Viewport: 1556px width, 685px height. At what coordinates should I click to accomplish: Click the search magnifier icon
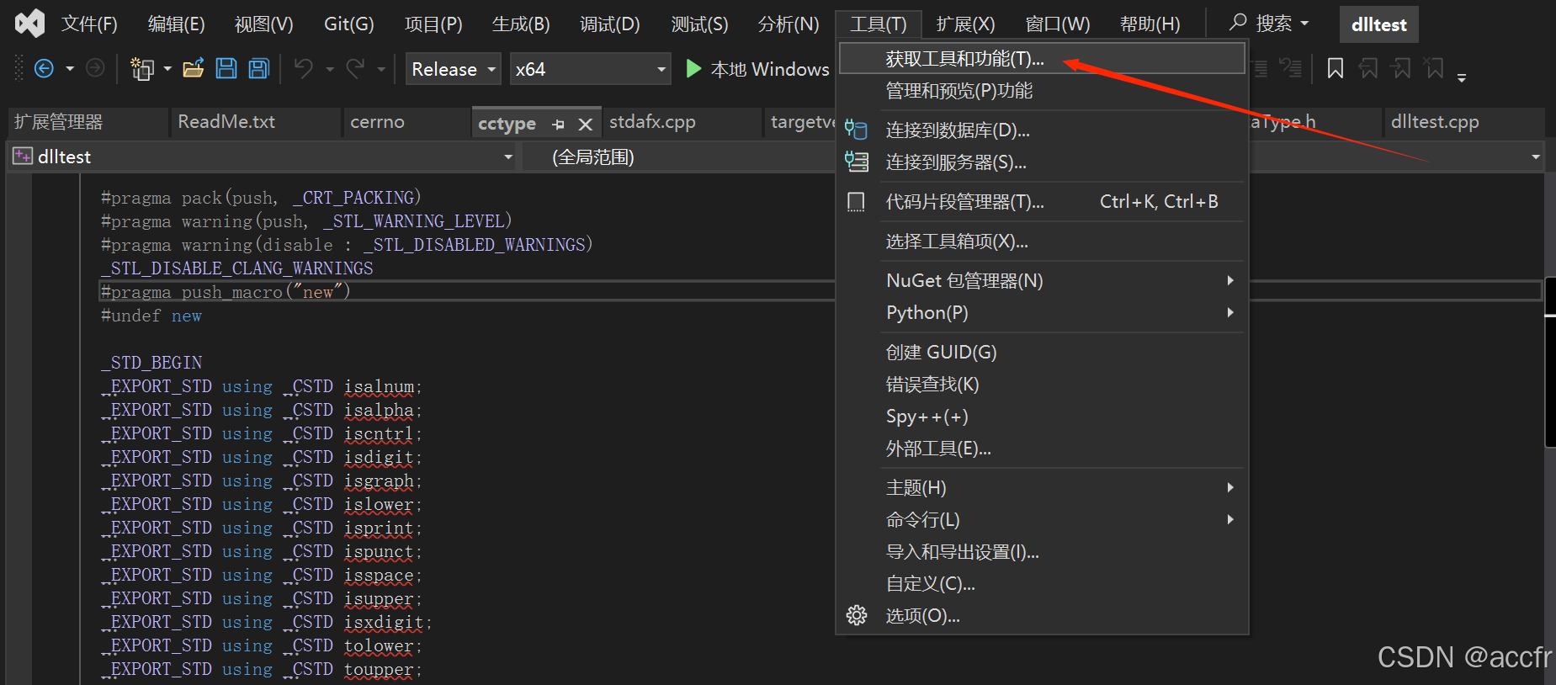(1238, 23)
